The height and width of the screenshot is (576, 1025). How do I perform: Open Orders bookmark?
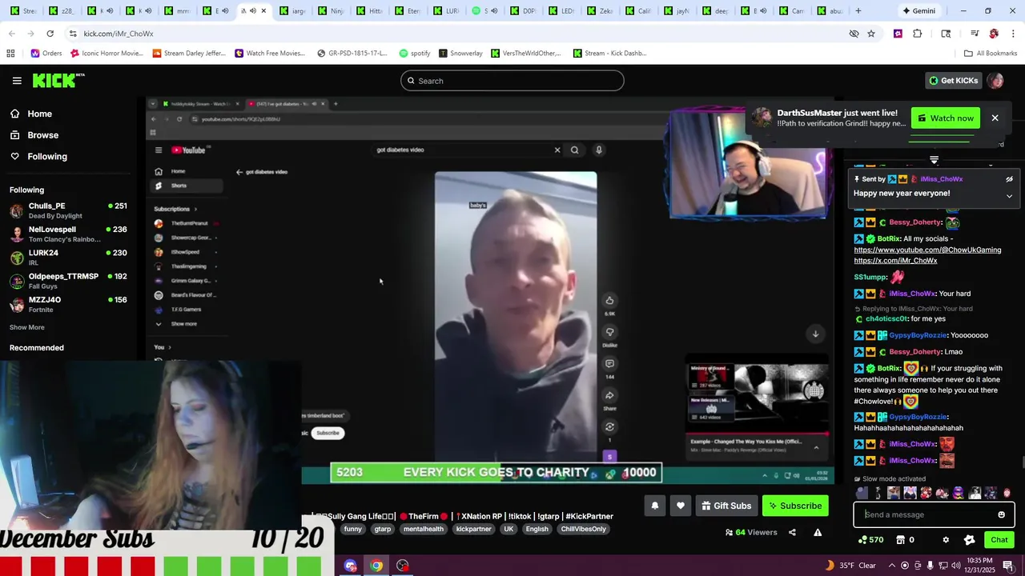(x=46, y=54)
